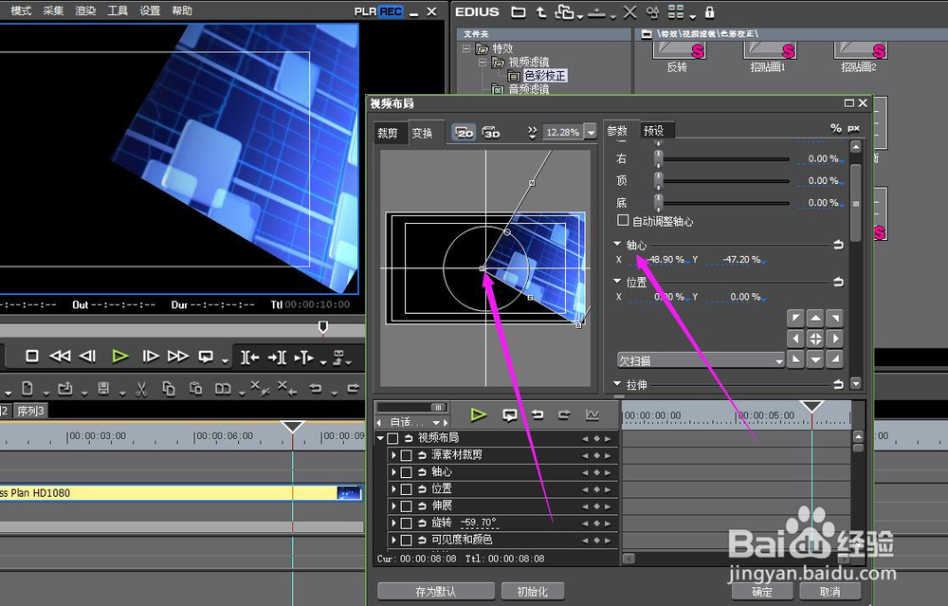Reset the 位置 position parameters

click(839, 282)
